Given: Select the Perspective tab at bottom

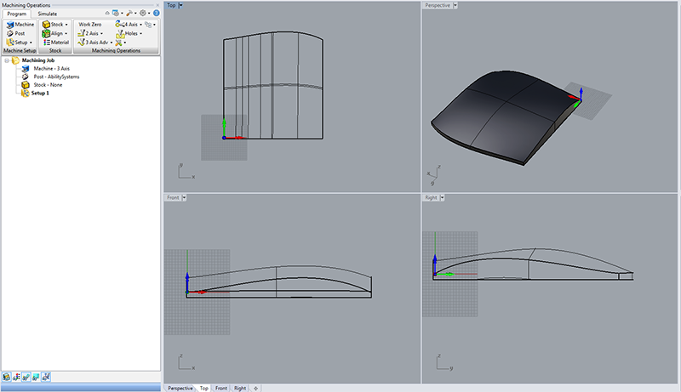Looking at the screenshot, I should pos(180,388).
